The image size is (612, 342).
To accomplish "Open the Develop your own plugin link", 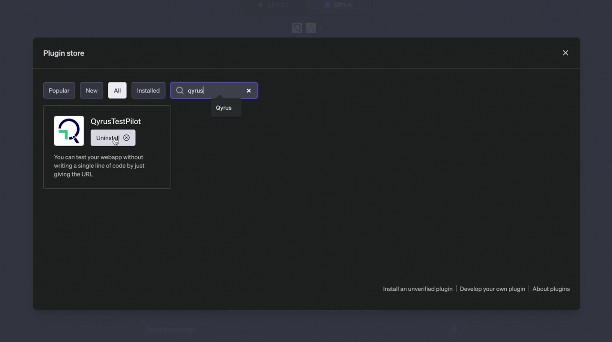I will click(492, 289).
